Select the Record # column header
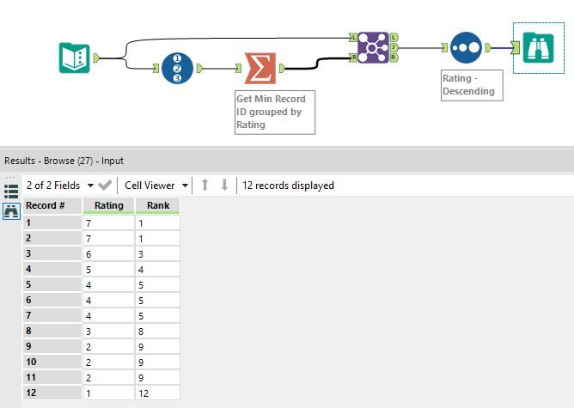This screenshot has height=408, width=574. point(52,205)
